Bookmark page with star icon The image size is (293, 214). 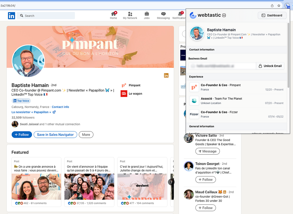coord(279,6)
